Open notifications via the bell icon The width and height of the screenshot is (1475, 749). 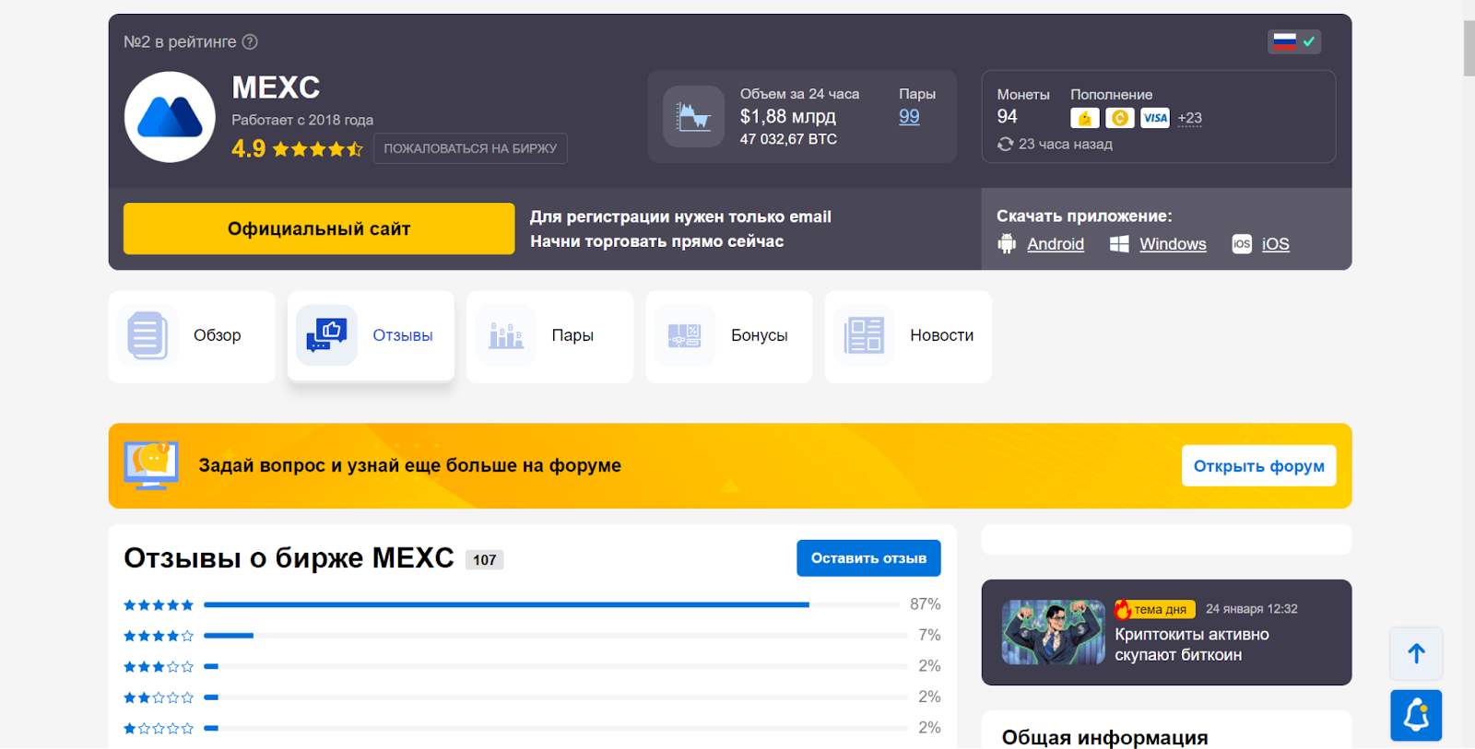tap(1416, 715)
